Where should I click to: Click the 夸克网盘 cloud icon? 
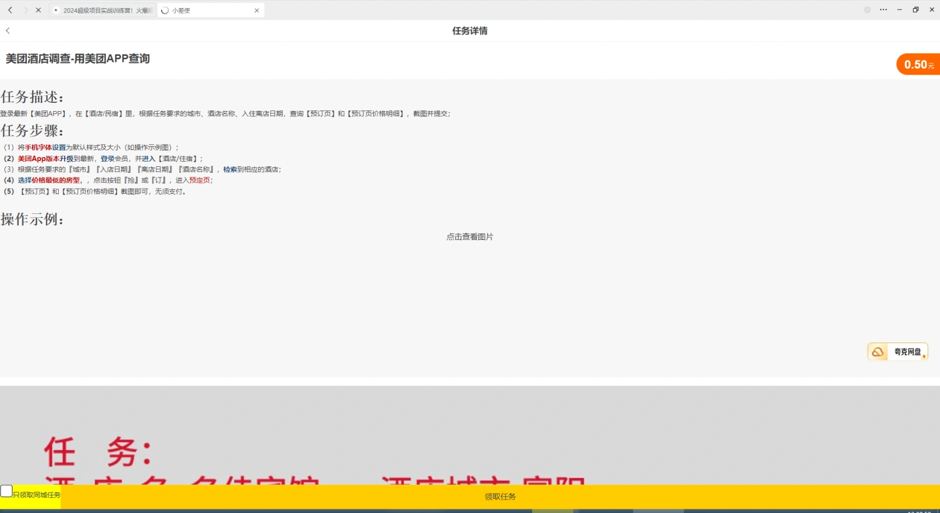point(878,351)
